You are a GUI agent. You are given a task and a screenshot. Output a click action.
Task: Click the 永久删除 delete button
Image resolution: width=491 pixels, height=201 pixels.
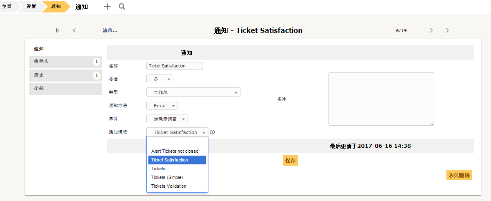(x=459, y=175)
